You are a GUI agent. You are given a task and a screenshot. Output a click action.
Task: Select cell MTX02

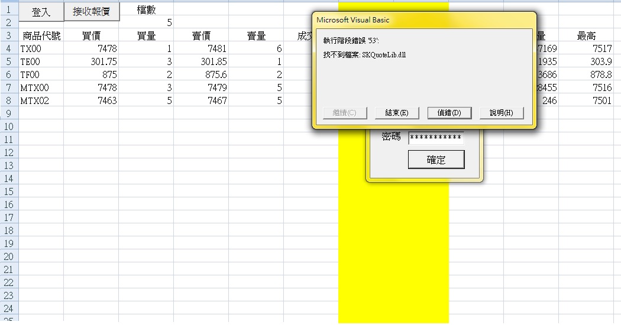click(41, 100)
